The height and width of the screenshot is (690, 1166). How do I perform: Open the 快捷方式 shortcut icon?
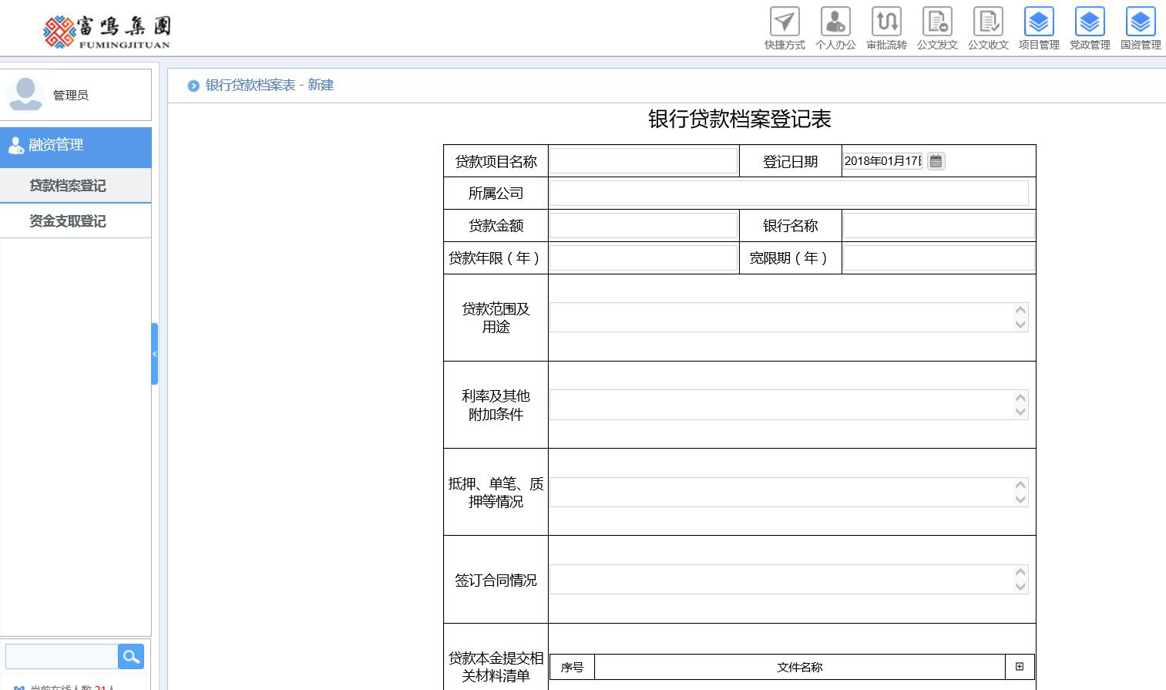(x=785, y=22)
